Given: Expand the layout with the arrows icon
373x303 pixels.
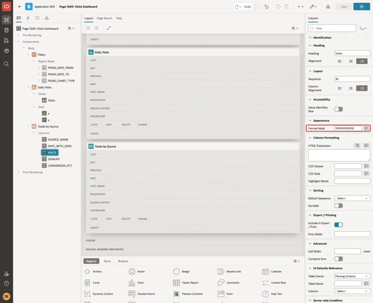Looking at the screenshot, I should pyautogui.click(x=109, y=28).
